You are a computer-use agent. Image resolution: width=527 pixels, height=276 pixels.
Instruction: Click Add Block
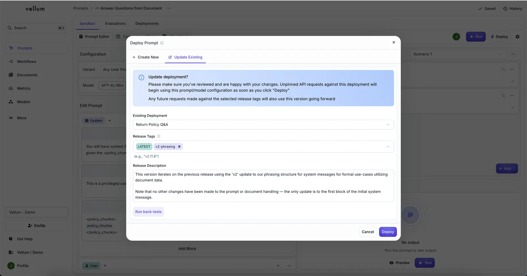point(187,249)
